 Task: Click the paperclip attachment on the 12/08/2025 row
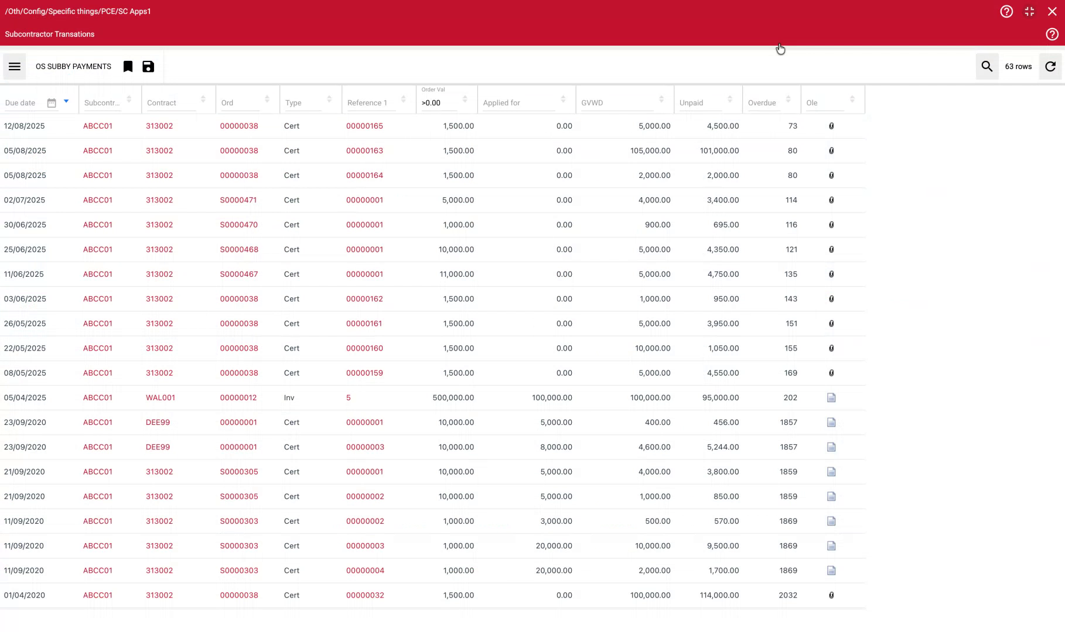(832, 126)
